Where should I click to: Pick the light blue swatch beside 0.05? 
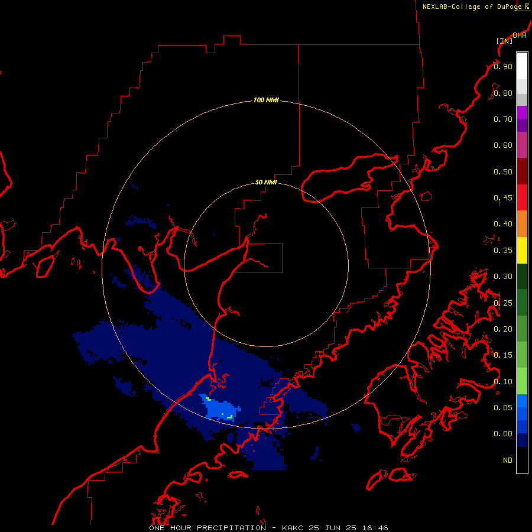(522, 401)
